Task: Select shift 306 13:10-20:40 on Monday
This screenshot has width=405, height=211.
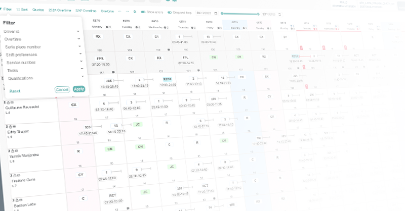Action: click(x=109, y=84)
